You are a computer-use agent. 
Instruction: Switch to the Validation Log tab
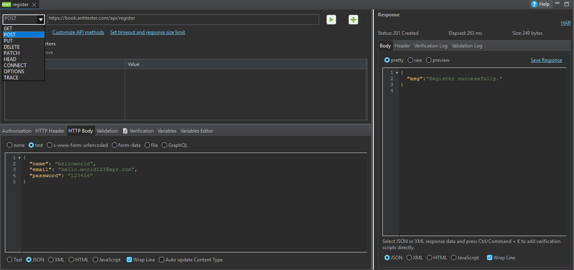coord(467,46)
